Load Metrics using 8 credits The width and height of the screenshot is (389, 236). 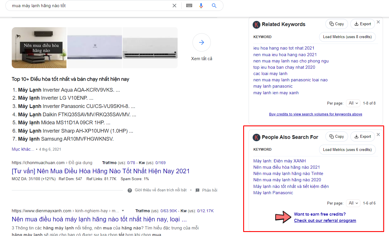[x=347, y=37]
